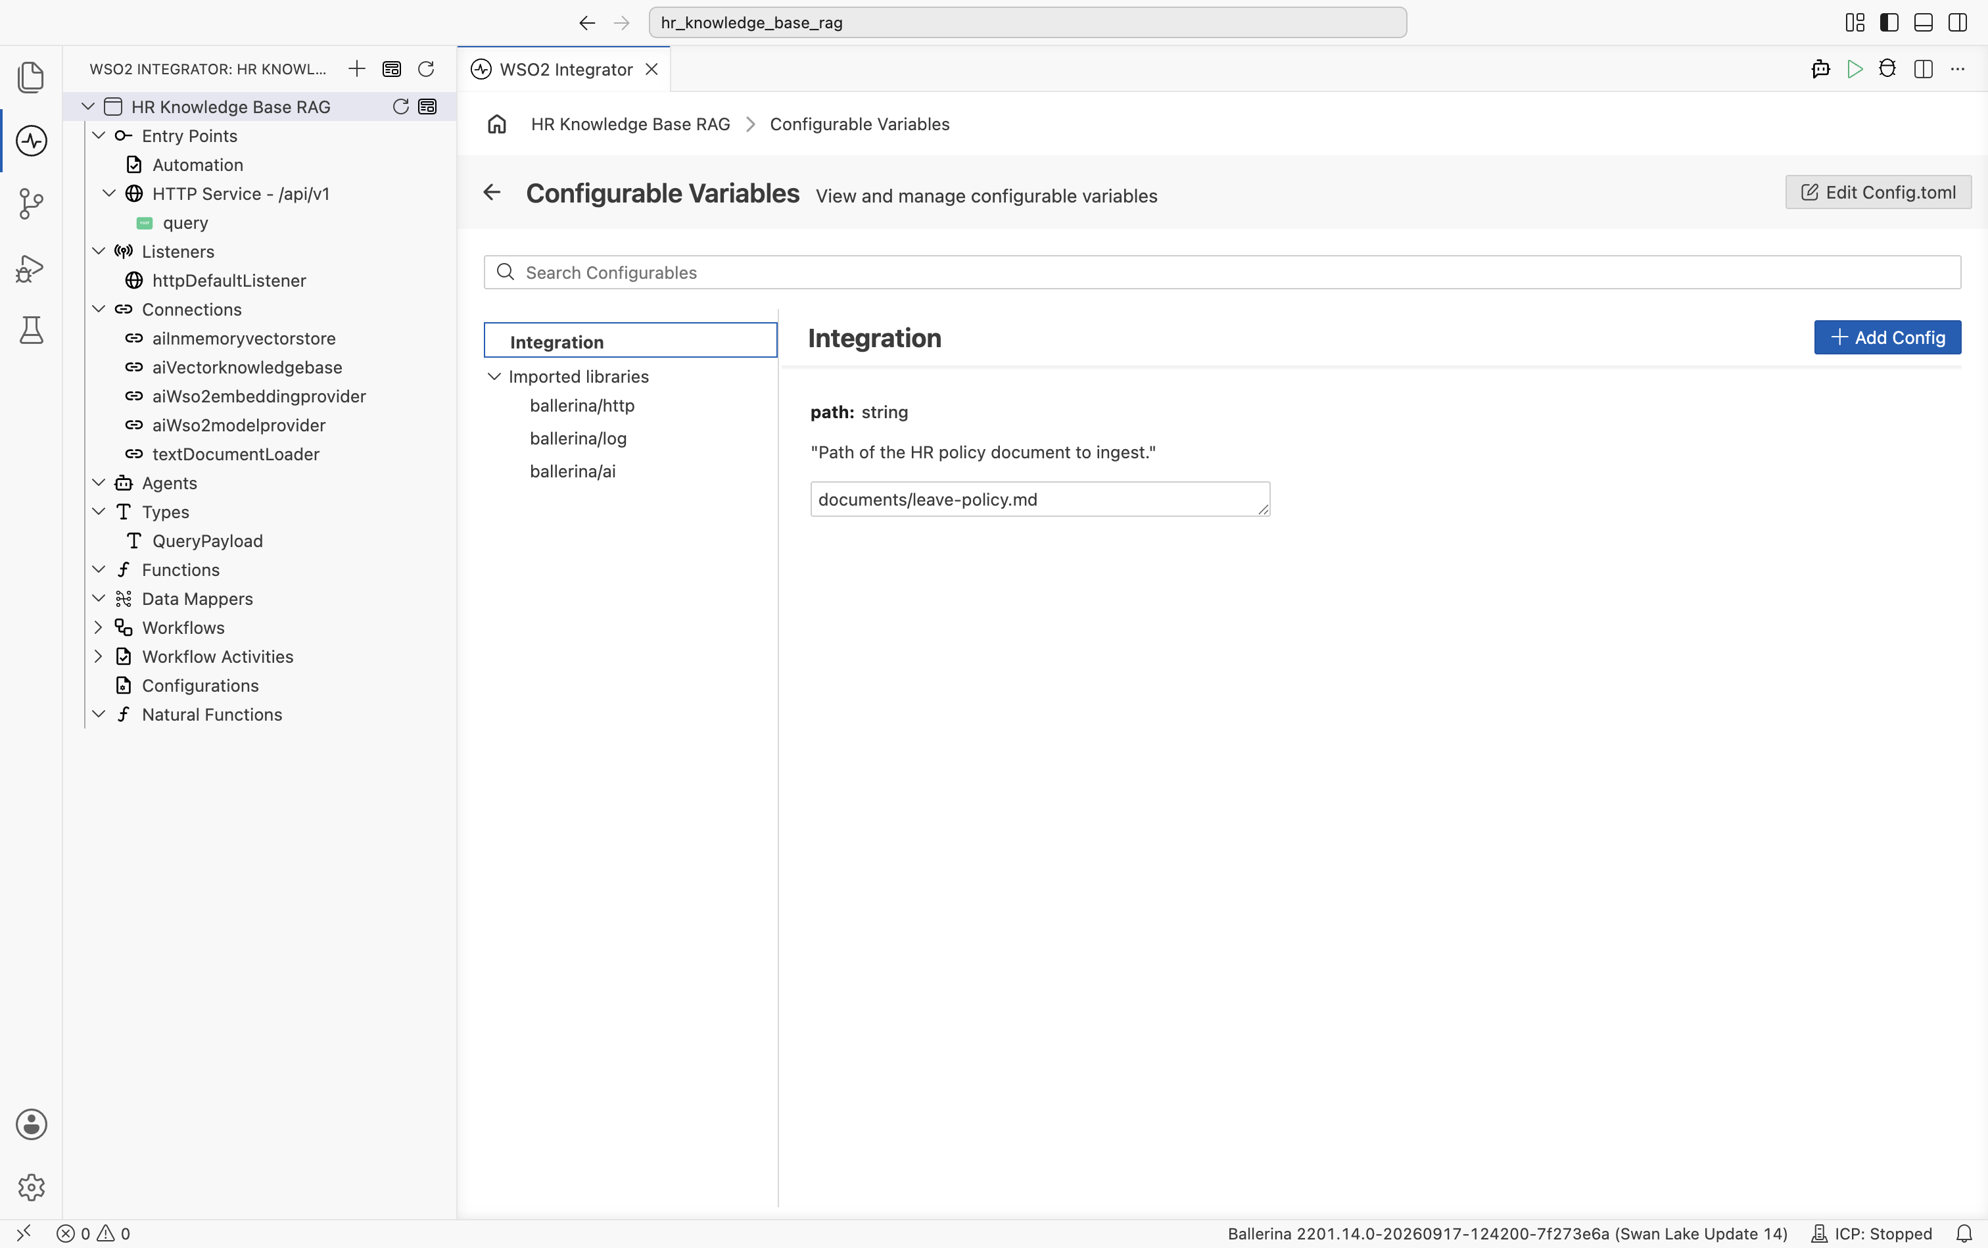1988x1248 pixels.
Task: Expand the Workflow Activities node
Action: click(98, 656)
